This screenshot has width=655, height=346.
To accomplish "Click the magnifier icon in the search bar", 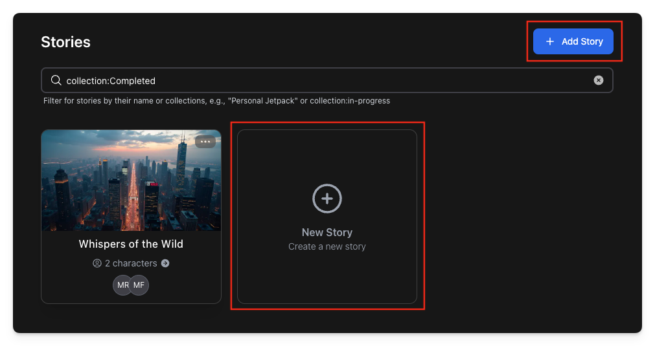I will 56,80.
